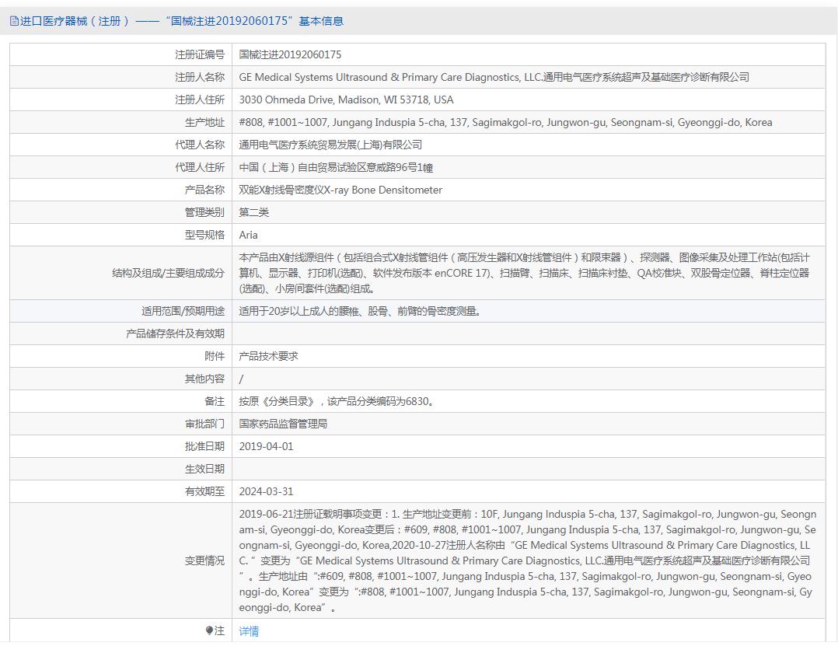Image resolution: width=838 pixels, height=646 pixels.
Task: Click the 国家药品监督管理局 value
Action: 283,424
